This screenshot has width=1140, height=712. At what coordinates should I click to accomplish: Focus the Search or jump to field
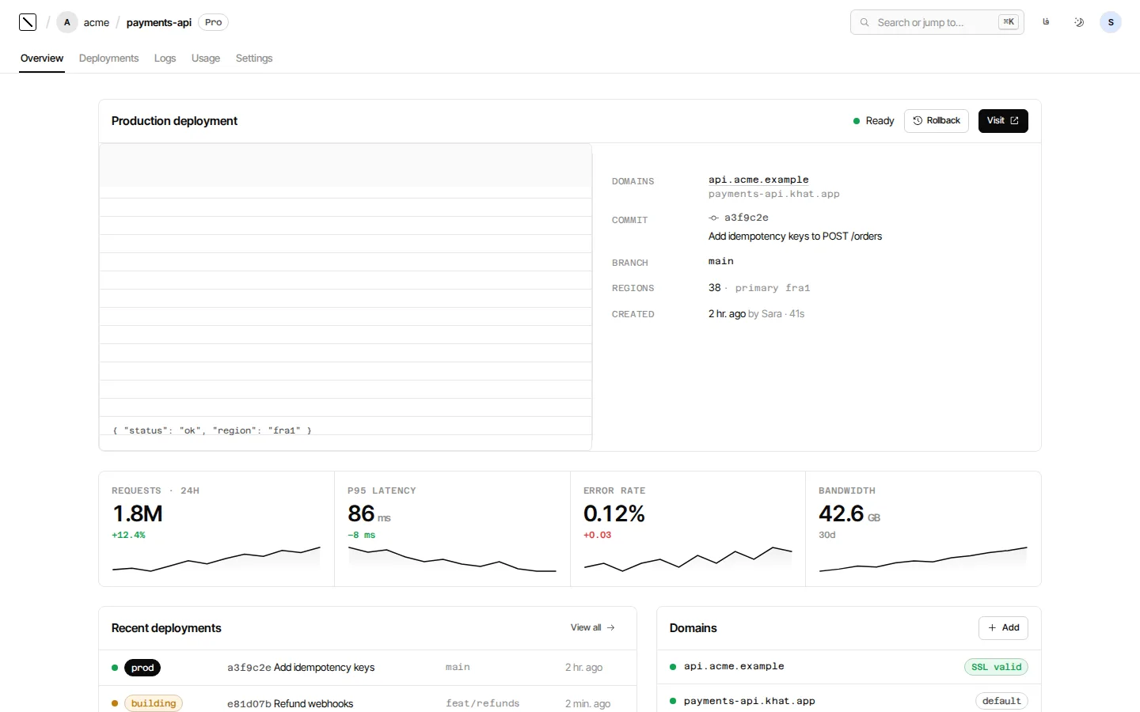point(937,22)
